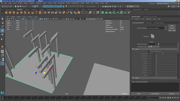Screen dimensions: 180x101
Task: Open the Distribution Type dropdown
Action: click(x=153, y=47)
